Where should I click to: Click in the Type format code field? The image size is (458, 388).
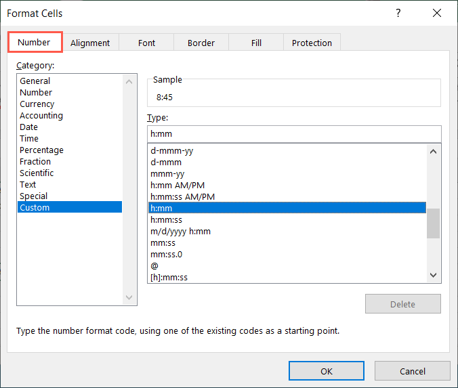(294, 134)
